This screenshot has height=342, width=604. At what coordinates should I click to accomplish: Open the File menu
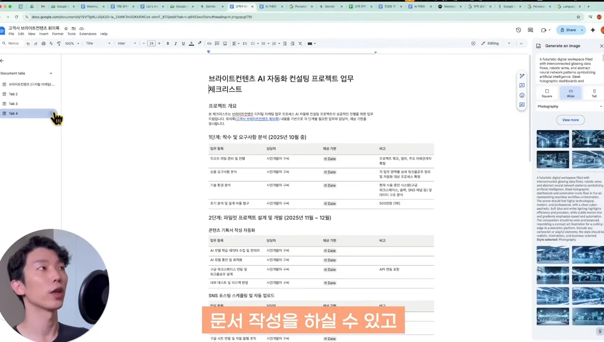11,34
